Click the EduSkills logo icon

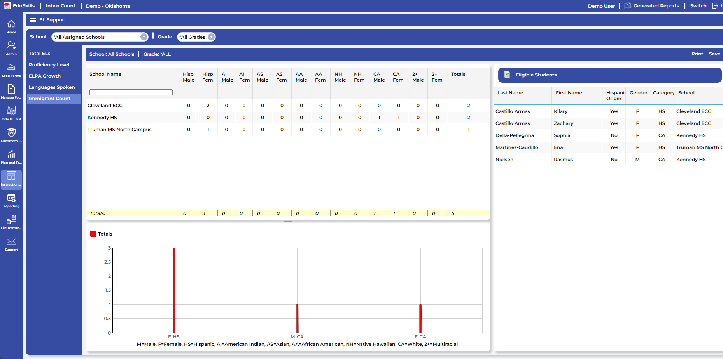tap(7, 6)
